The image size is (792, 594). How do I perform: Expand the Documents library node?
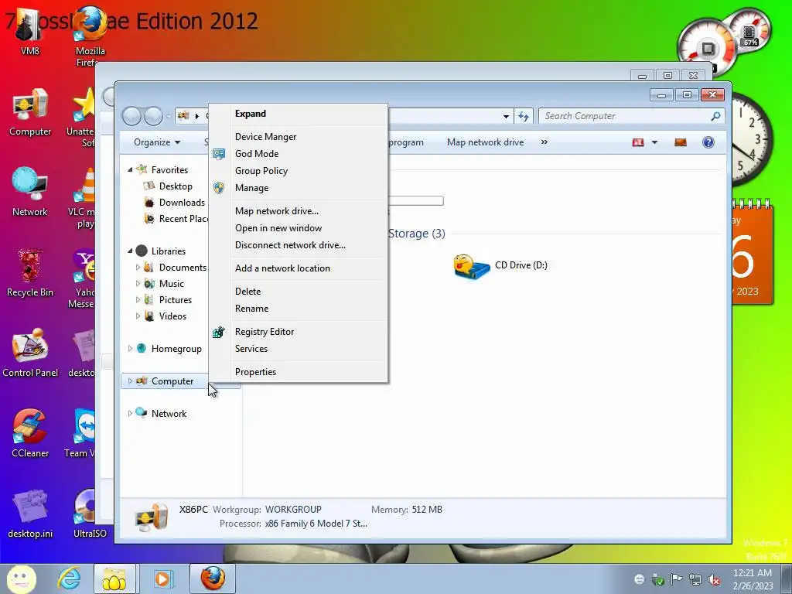(x=138, y=267)
